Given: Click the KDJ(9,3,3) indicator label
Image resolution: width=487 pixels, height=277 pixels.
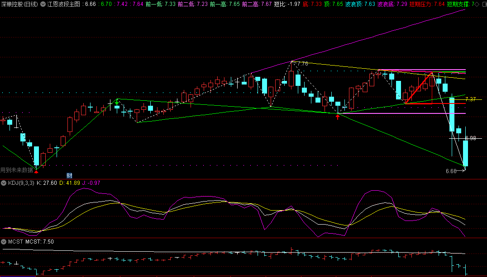Looking at the screenshot, I should (x=20, y=183).
